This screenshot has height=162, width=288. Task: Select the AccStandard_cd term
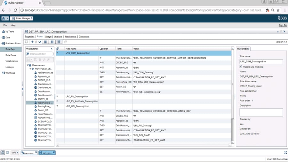click(45, 73)
